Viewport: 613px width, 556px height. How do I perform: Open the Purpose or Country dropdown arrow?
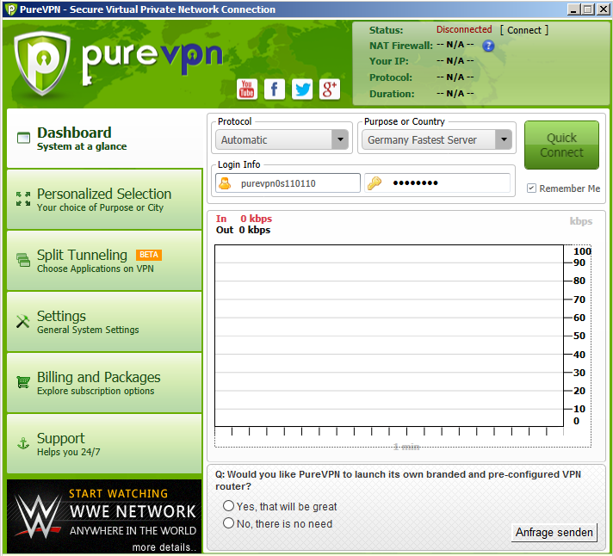[504, 139]
